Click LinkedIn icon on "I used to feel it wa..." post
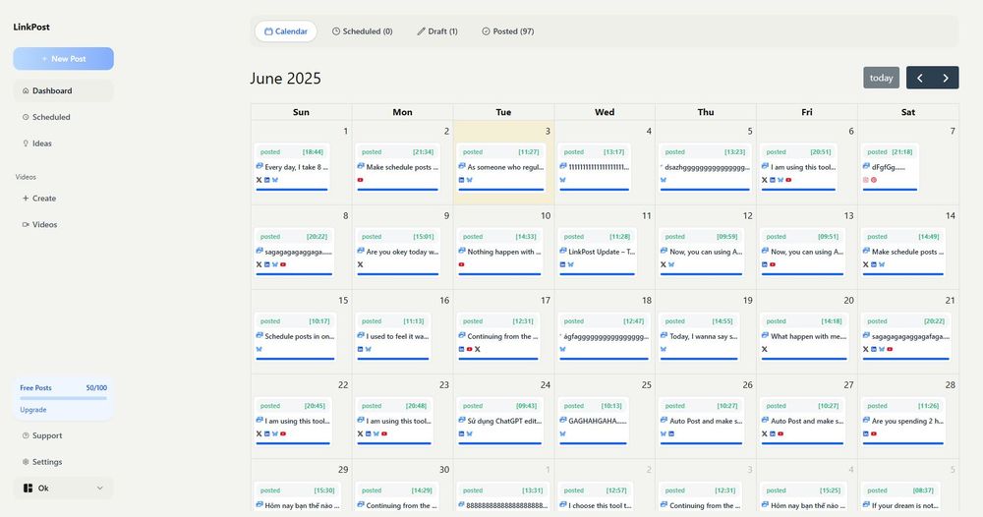The image size is (983, 517). (x=361, y=349)
